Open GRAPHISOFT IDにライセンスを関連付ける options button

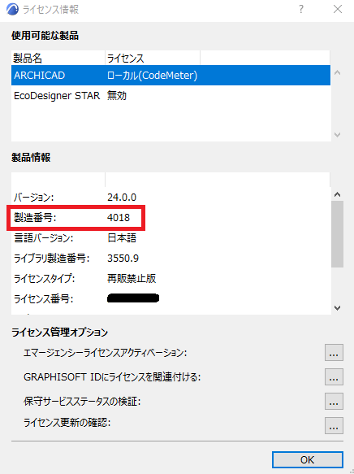pyautogui.click(x=334, y=377)
